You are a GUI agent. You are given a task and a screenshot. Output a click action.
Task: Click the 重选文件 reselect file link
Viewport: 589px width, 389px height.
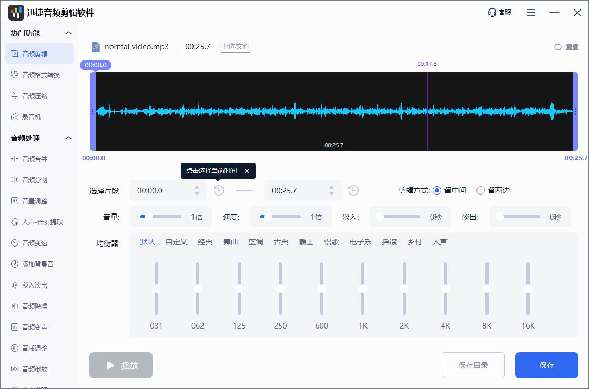236,47
